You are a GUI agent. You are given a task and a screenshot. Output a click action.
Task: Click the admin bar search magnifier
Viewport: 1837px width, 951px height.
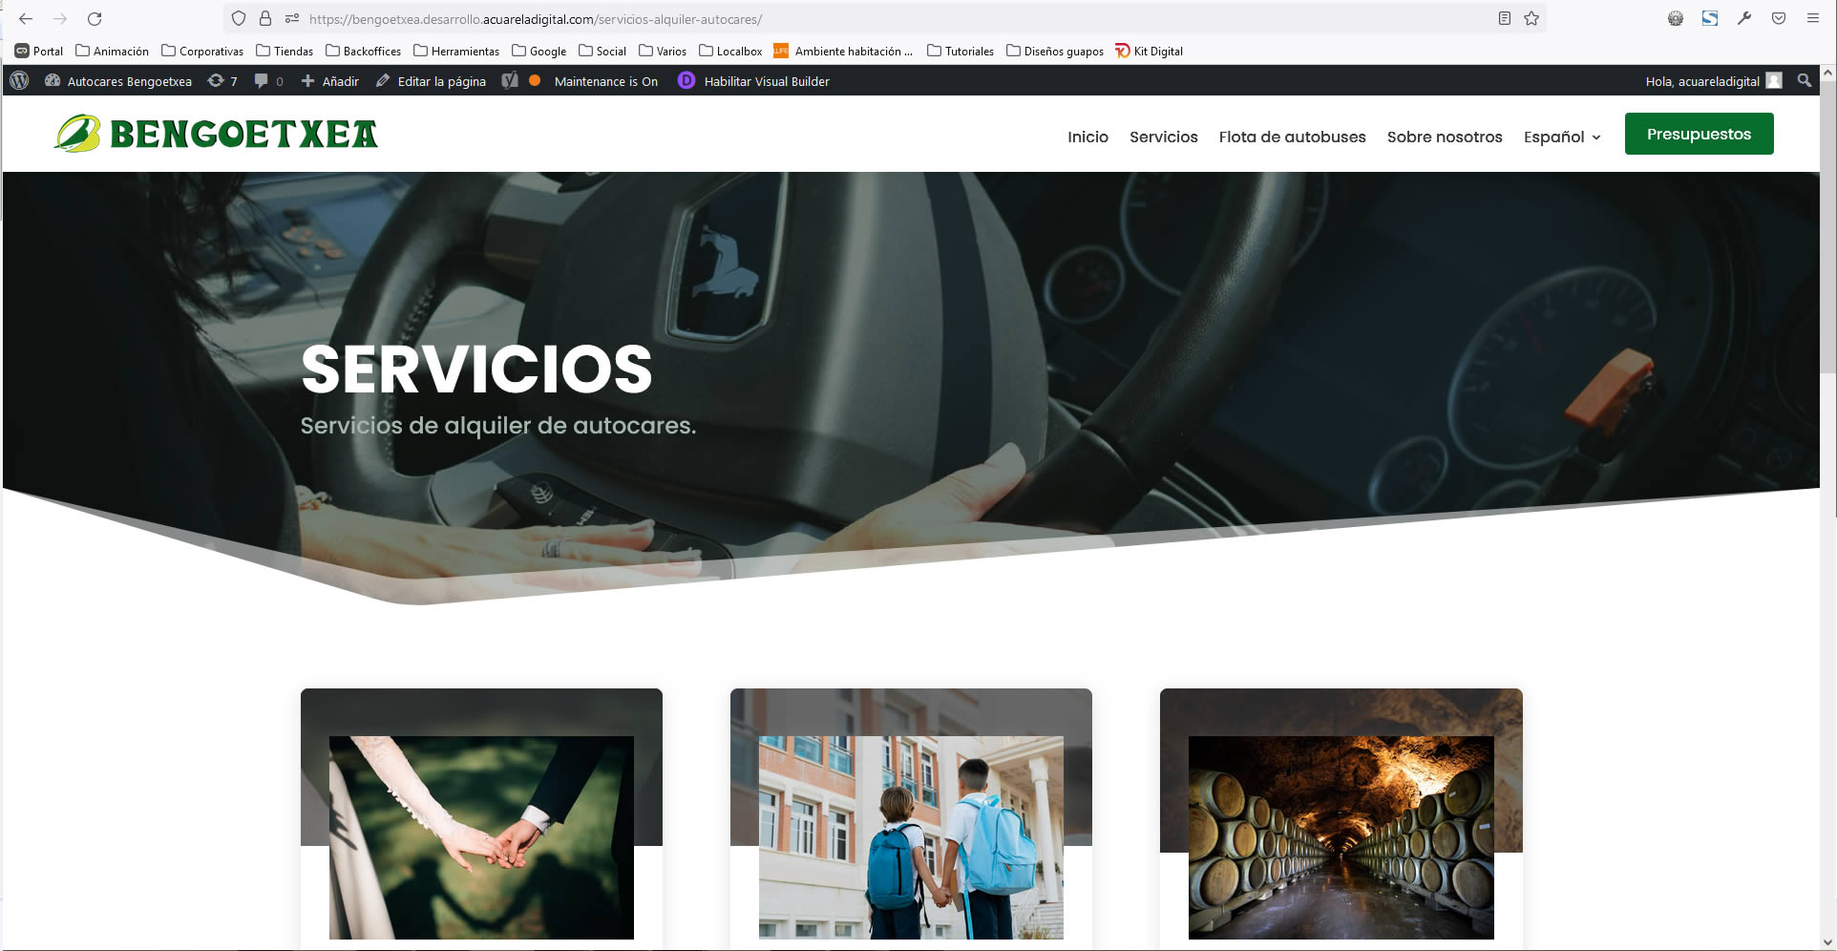1804,81
